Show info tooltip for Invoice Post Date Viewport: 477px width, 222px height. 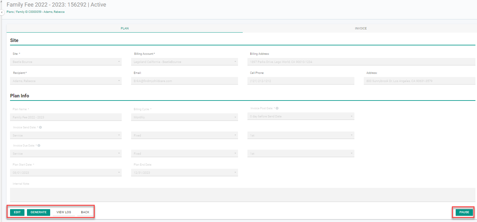277,108
